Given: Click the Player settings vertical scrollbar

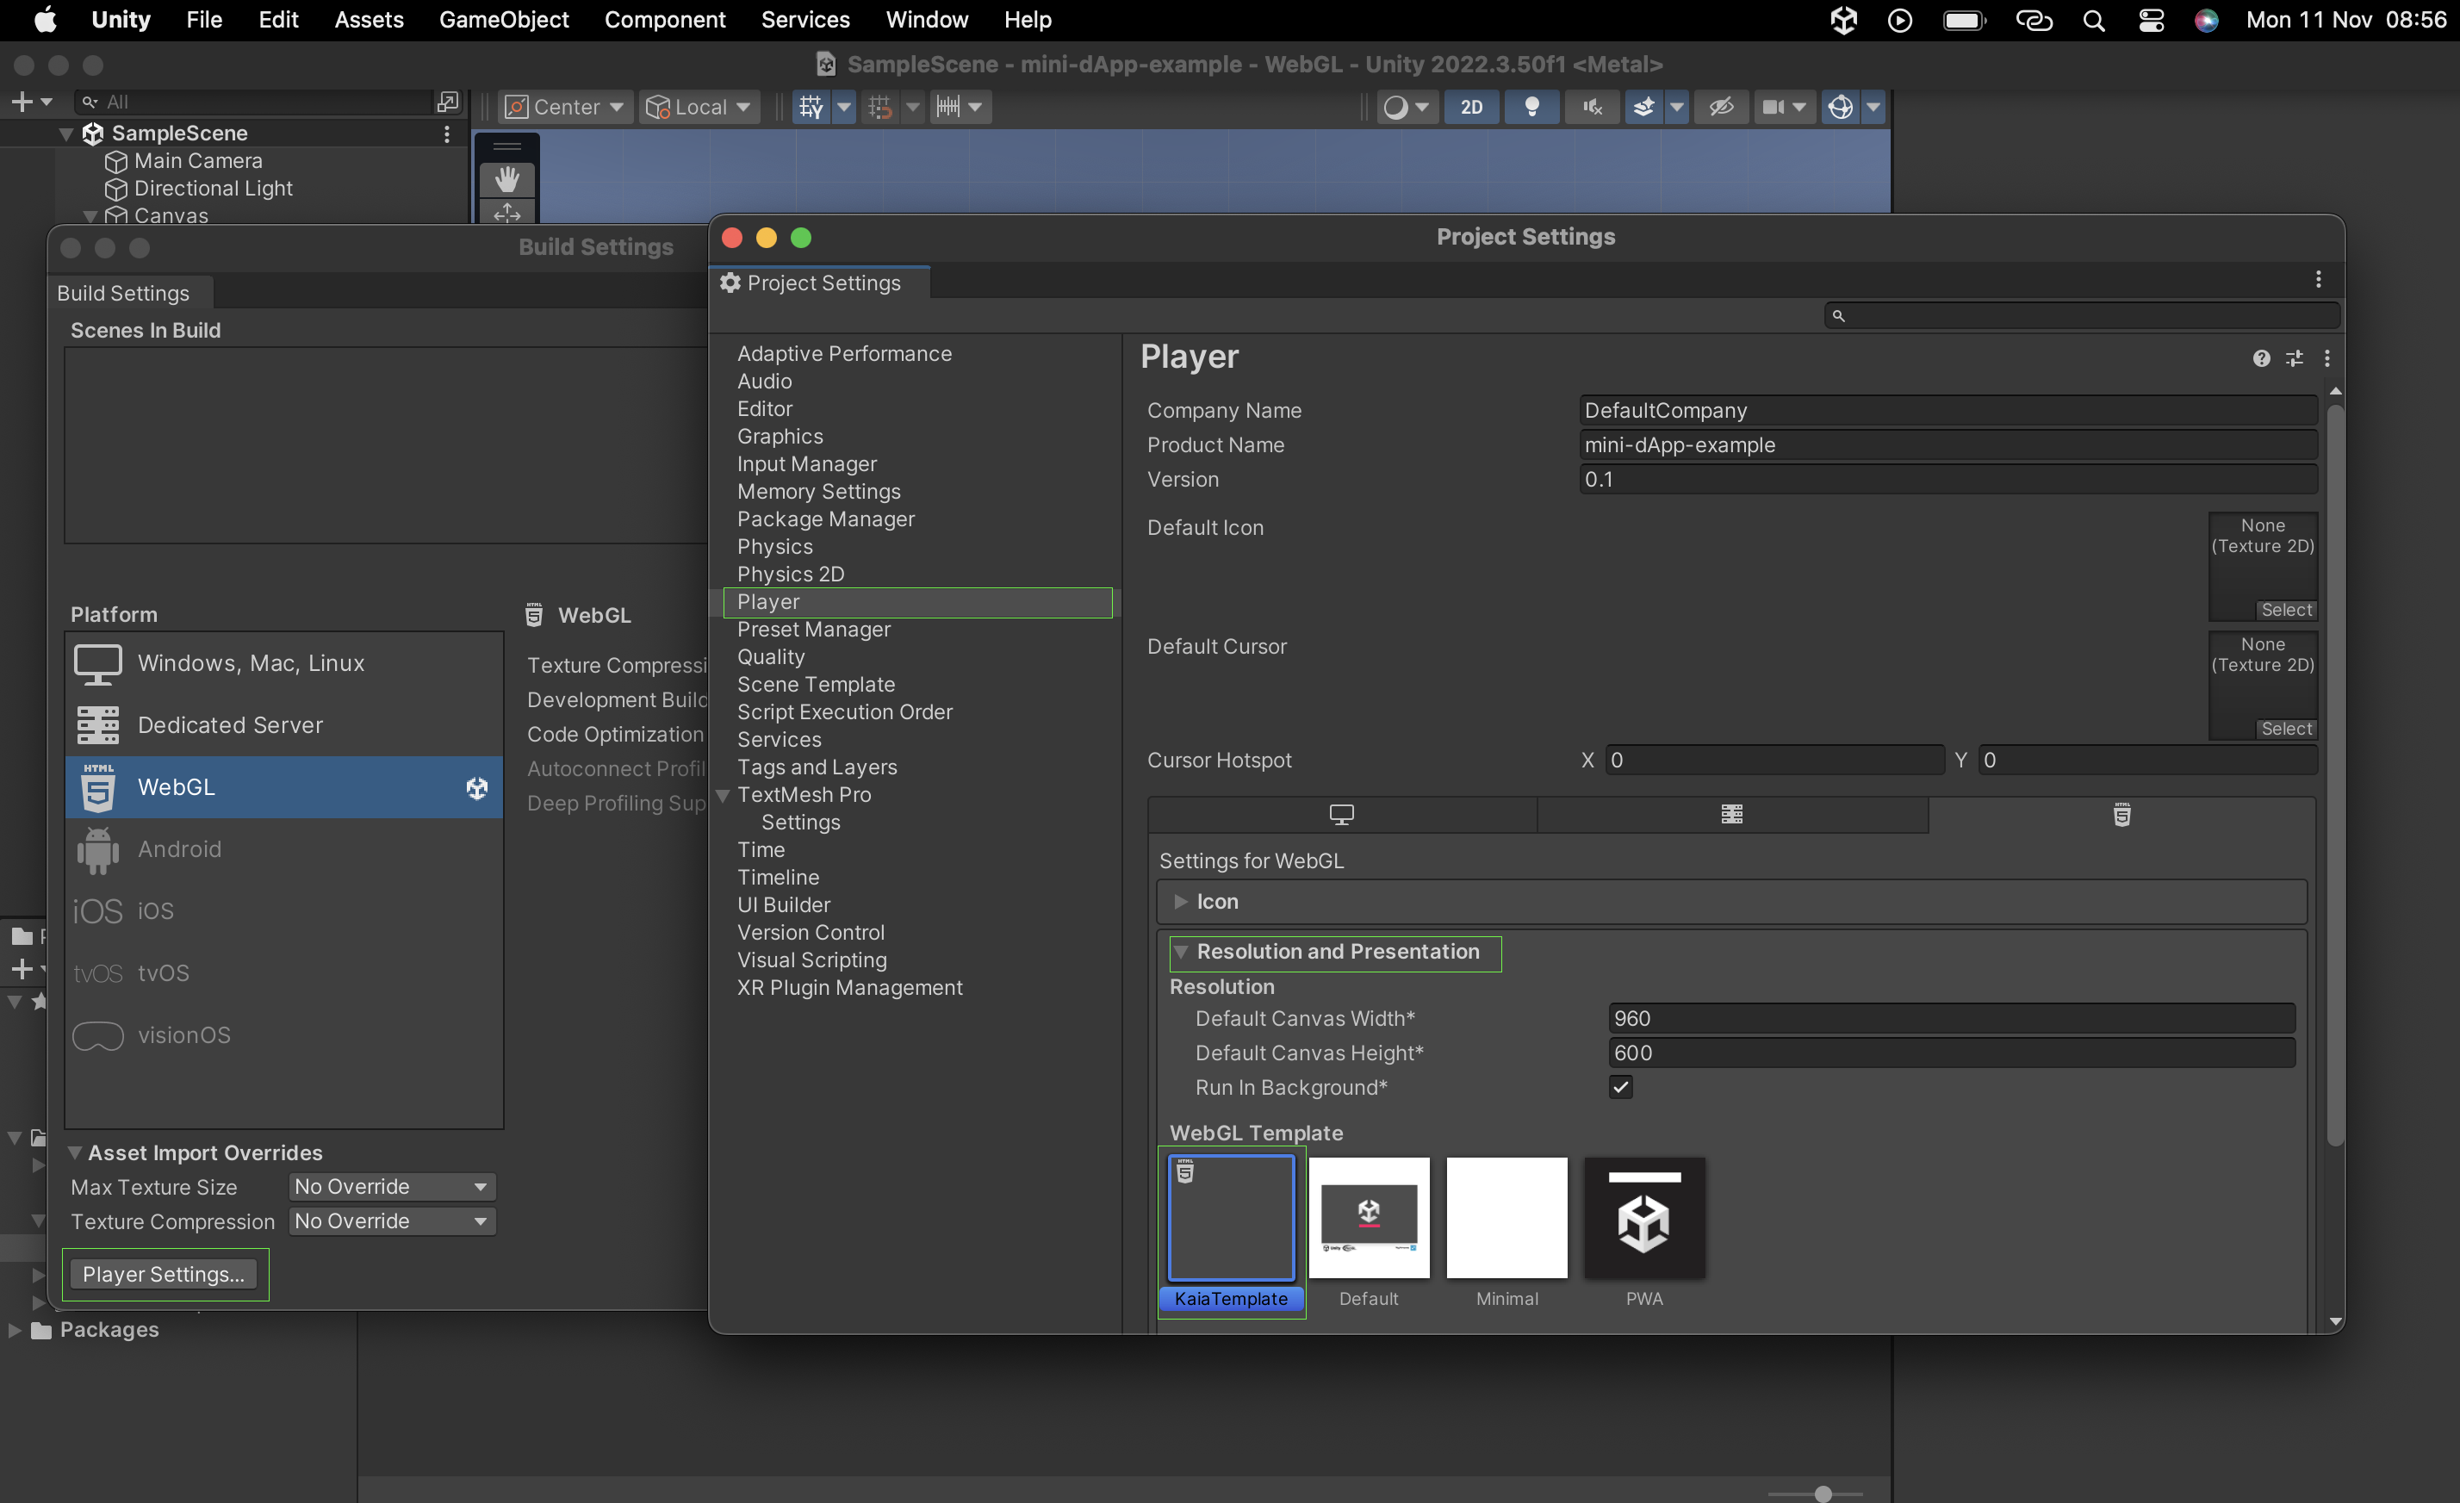Looking at the screenshot, I should pyautogui.click(x=2334, y=774).
